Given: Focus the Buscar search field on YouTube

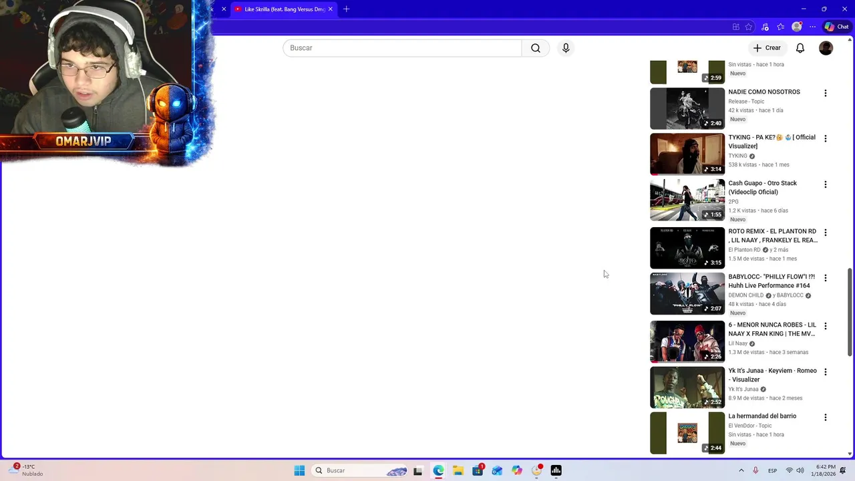Looking at the screenshot, I should coord(402,48).
